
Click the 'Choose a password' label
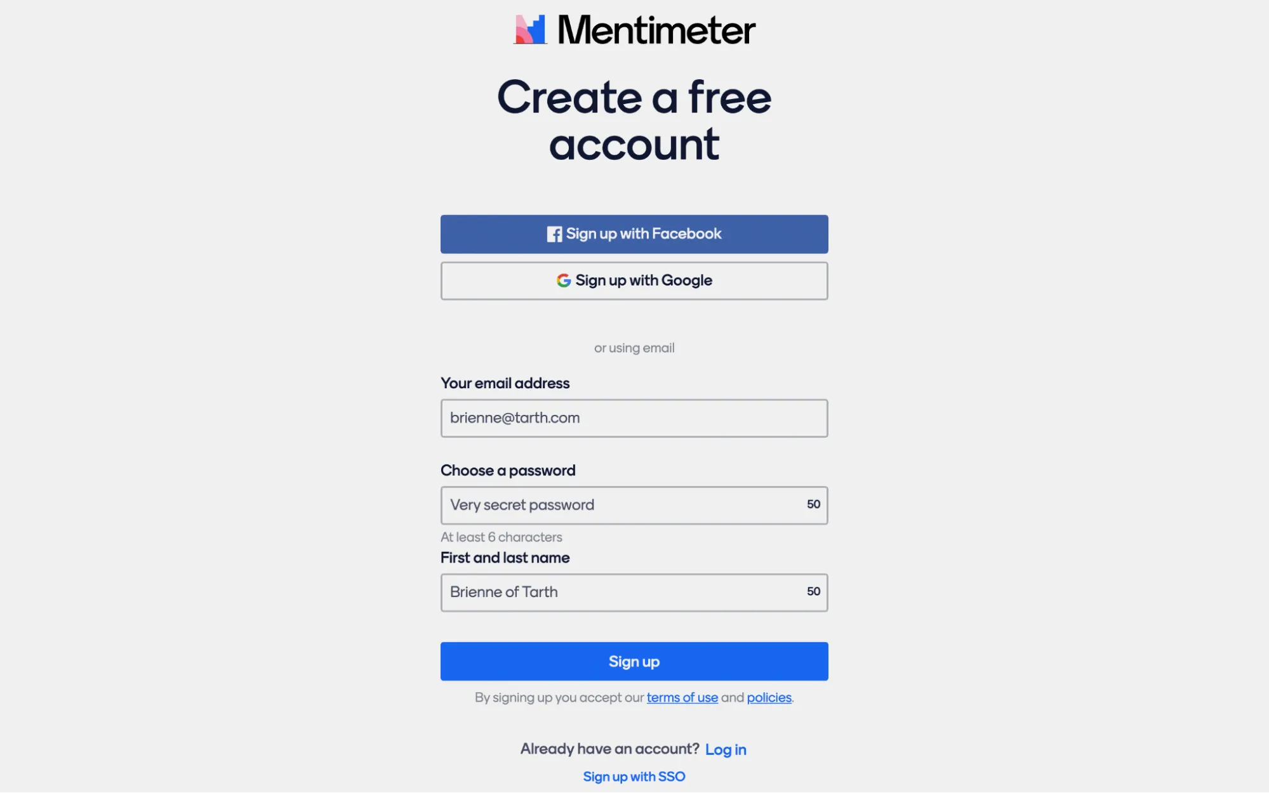(508, 471)
